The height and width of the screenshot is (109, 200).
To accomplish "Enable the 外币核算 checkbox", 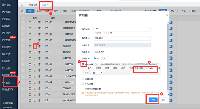I will coord(83,84).
